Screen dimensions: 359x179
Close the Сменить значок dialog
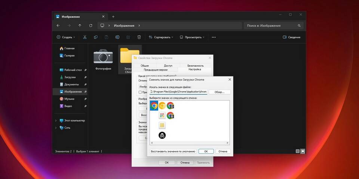tap(230, 79)
